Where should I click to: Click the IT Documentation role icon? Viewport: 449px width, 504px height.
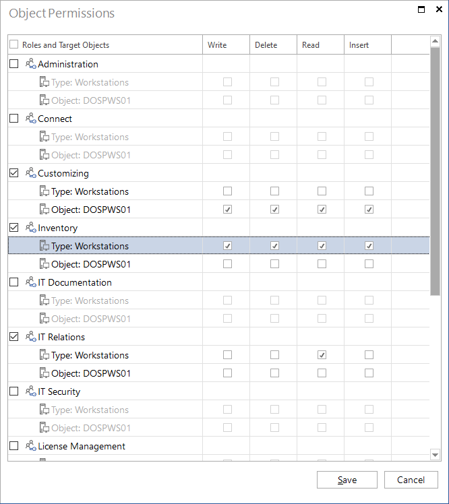point(31,282)
